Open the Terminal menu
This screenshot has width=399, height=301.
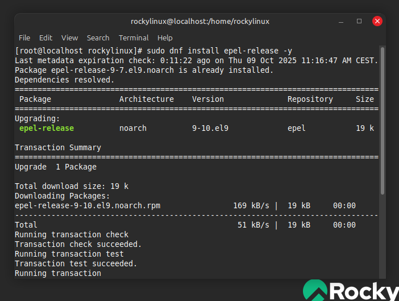click(134, 38)
